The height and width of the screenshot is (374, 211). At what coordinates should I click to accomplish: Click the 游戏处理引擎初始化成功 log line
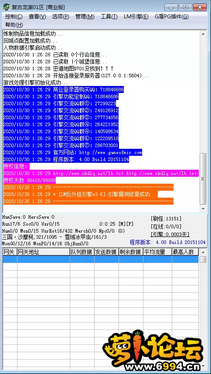[35, 83]
